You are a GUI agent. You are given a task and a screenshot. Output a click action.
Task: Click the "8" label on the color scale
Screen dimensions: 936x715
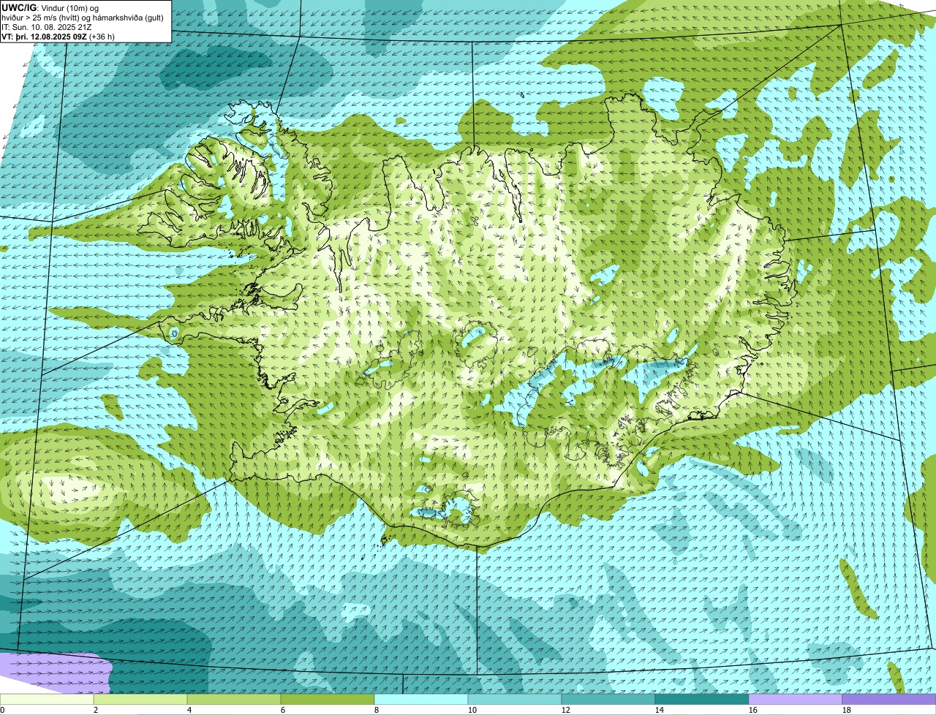coord(377,710)
